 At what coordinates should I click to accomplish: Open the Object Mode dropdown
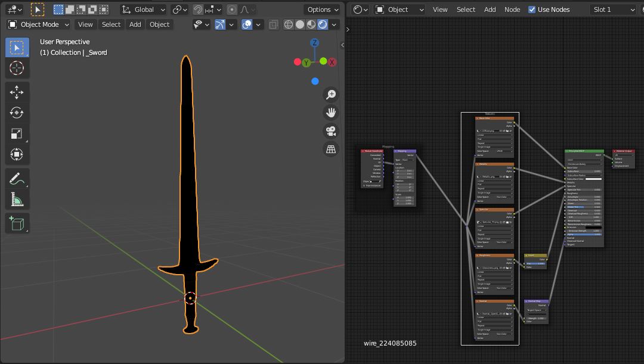pyautogui.click(x=39, y=24)
